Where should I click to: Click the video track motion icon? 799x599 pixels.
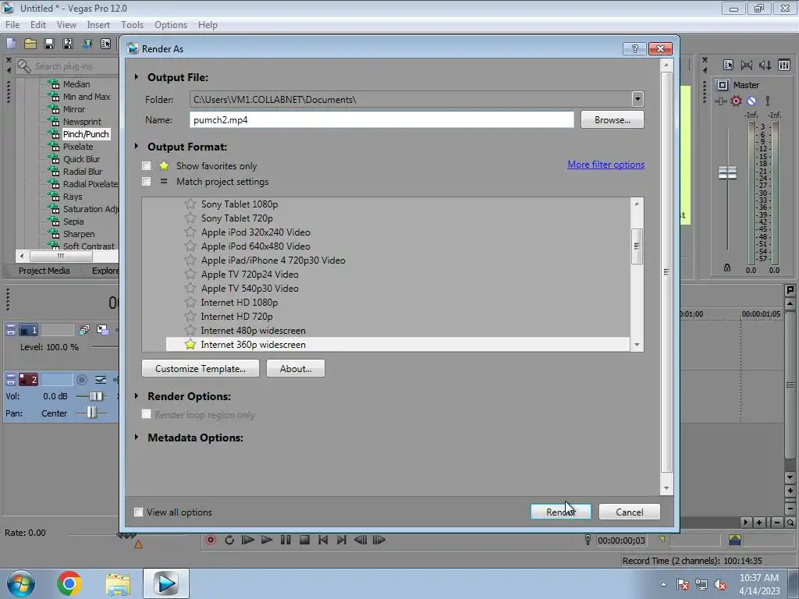click(x=83, y=330)
